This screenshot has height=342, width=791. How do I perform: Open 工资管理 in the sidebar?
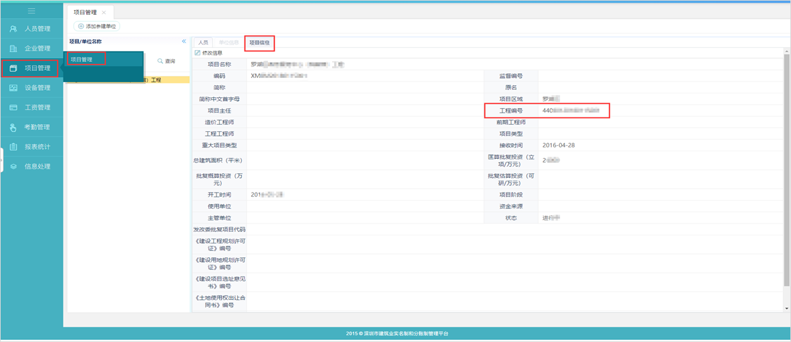37,107
